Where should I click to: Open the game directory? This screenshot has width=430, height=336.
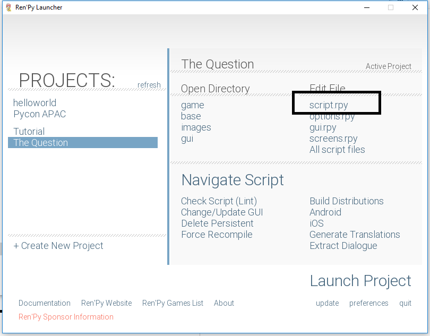point(193,105)
